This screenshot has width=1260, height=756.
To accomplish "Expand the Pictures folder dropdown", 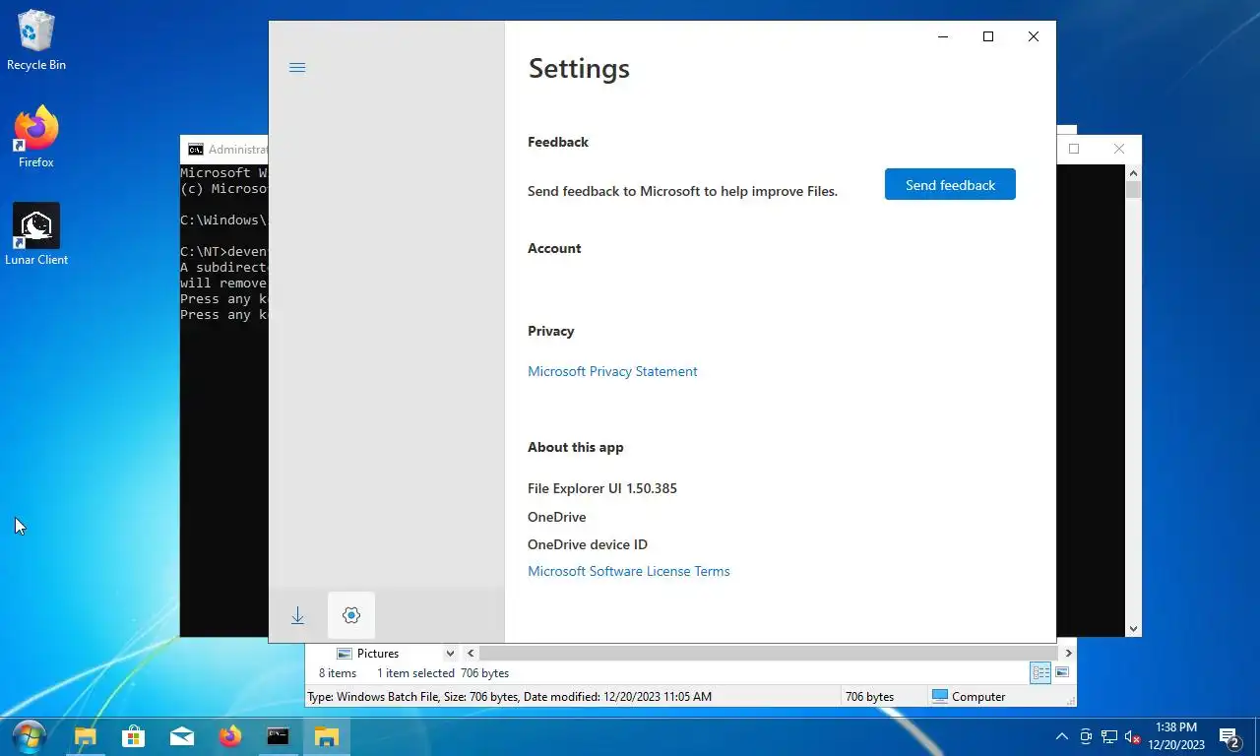I will click(450, 654).
